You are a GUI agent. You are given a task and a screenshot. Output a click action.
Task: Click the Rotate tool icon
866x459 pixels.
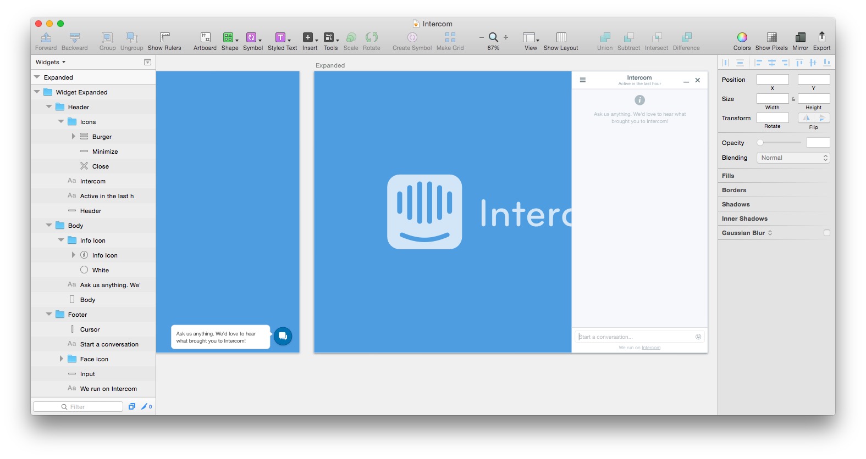click(372, 37)
